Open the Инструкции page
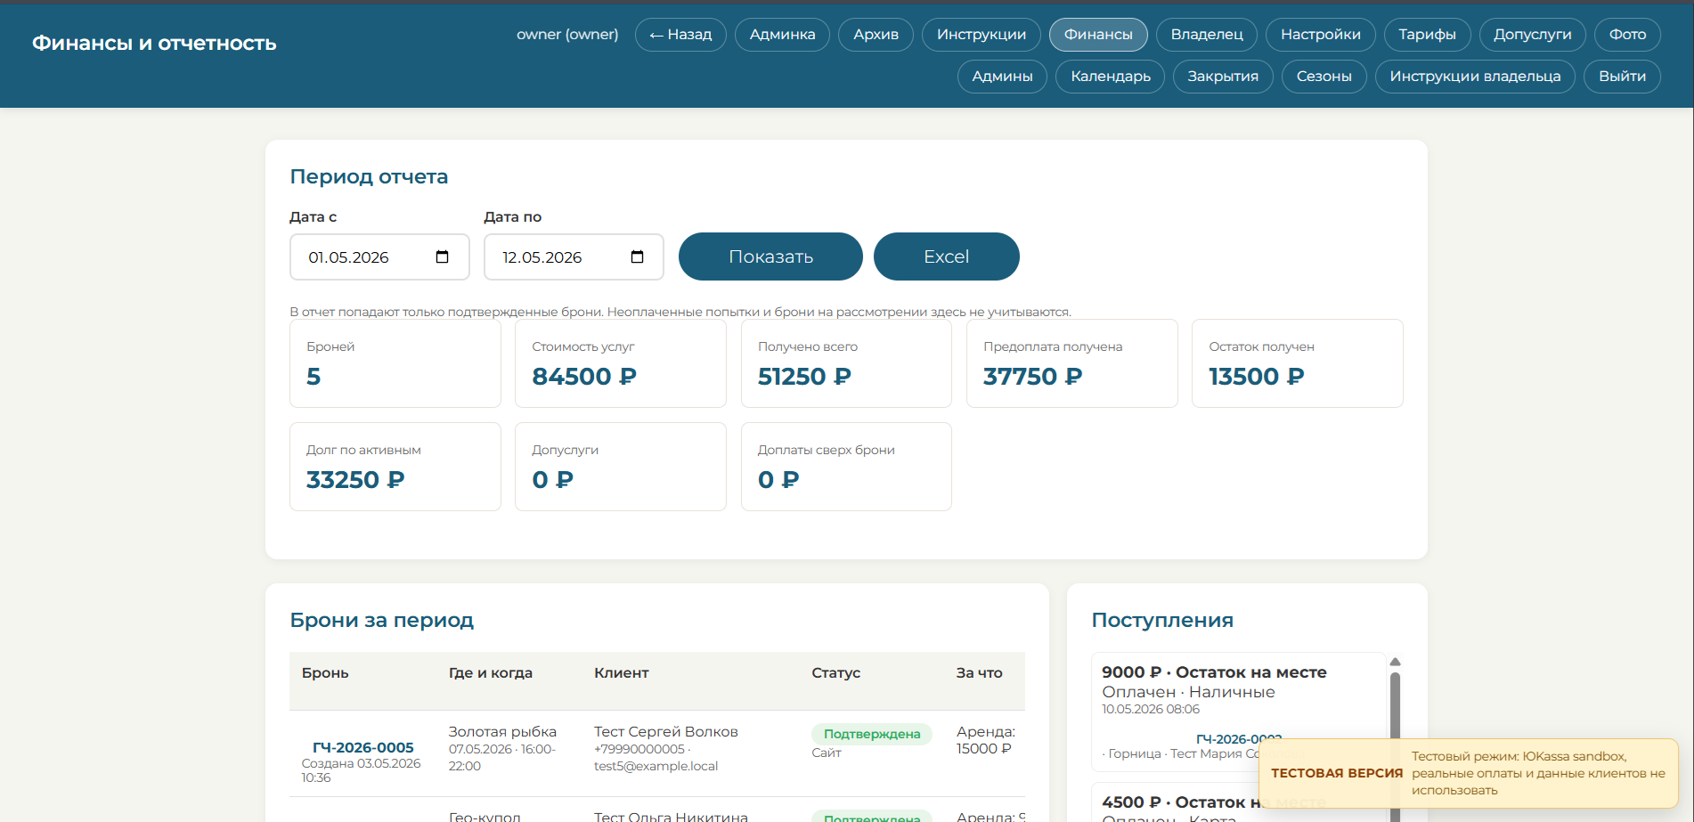The image size is (1694, 822). 981,35
